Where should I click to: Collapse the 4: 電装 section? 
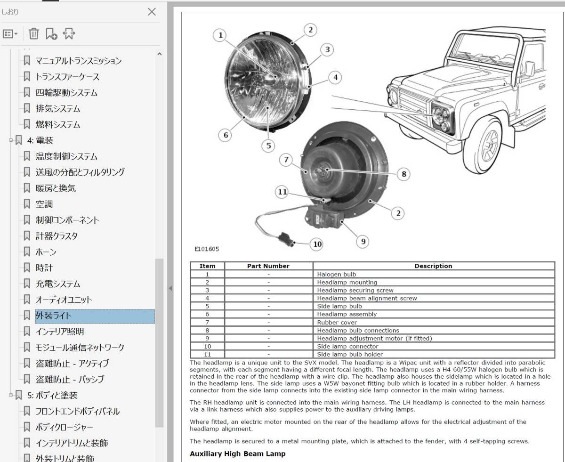point(11,140)
